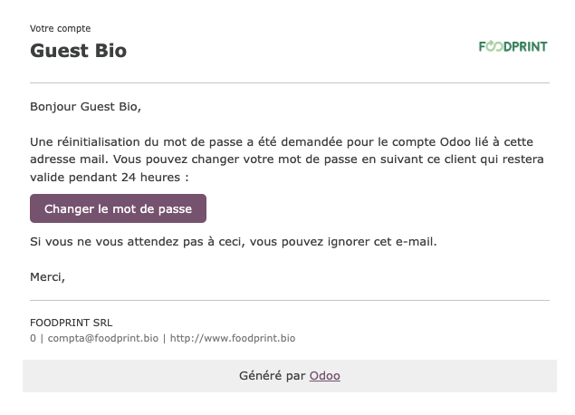Open the http://www.foodprint.bio website link
575x415 pixels.
pyautogui.click(x=233, y=338)
